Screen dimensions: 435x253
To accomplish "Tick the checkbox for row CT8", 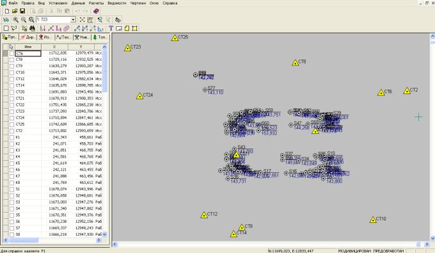I will (12, 60).
